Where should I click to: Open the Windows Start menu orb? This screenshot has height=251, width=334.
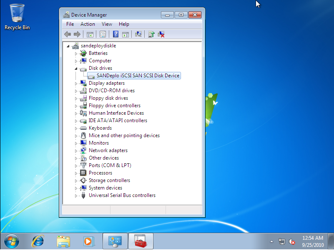[x=12, y=241]
